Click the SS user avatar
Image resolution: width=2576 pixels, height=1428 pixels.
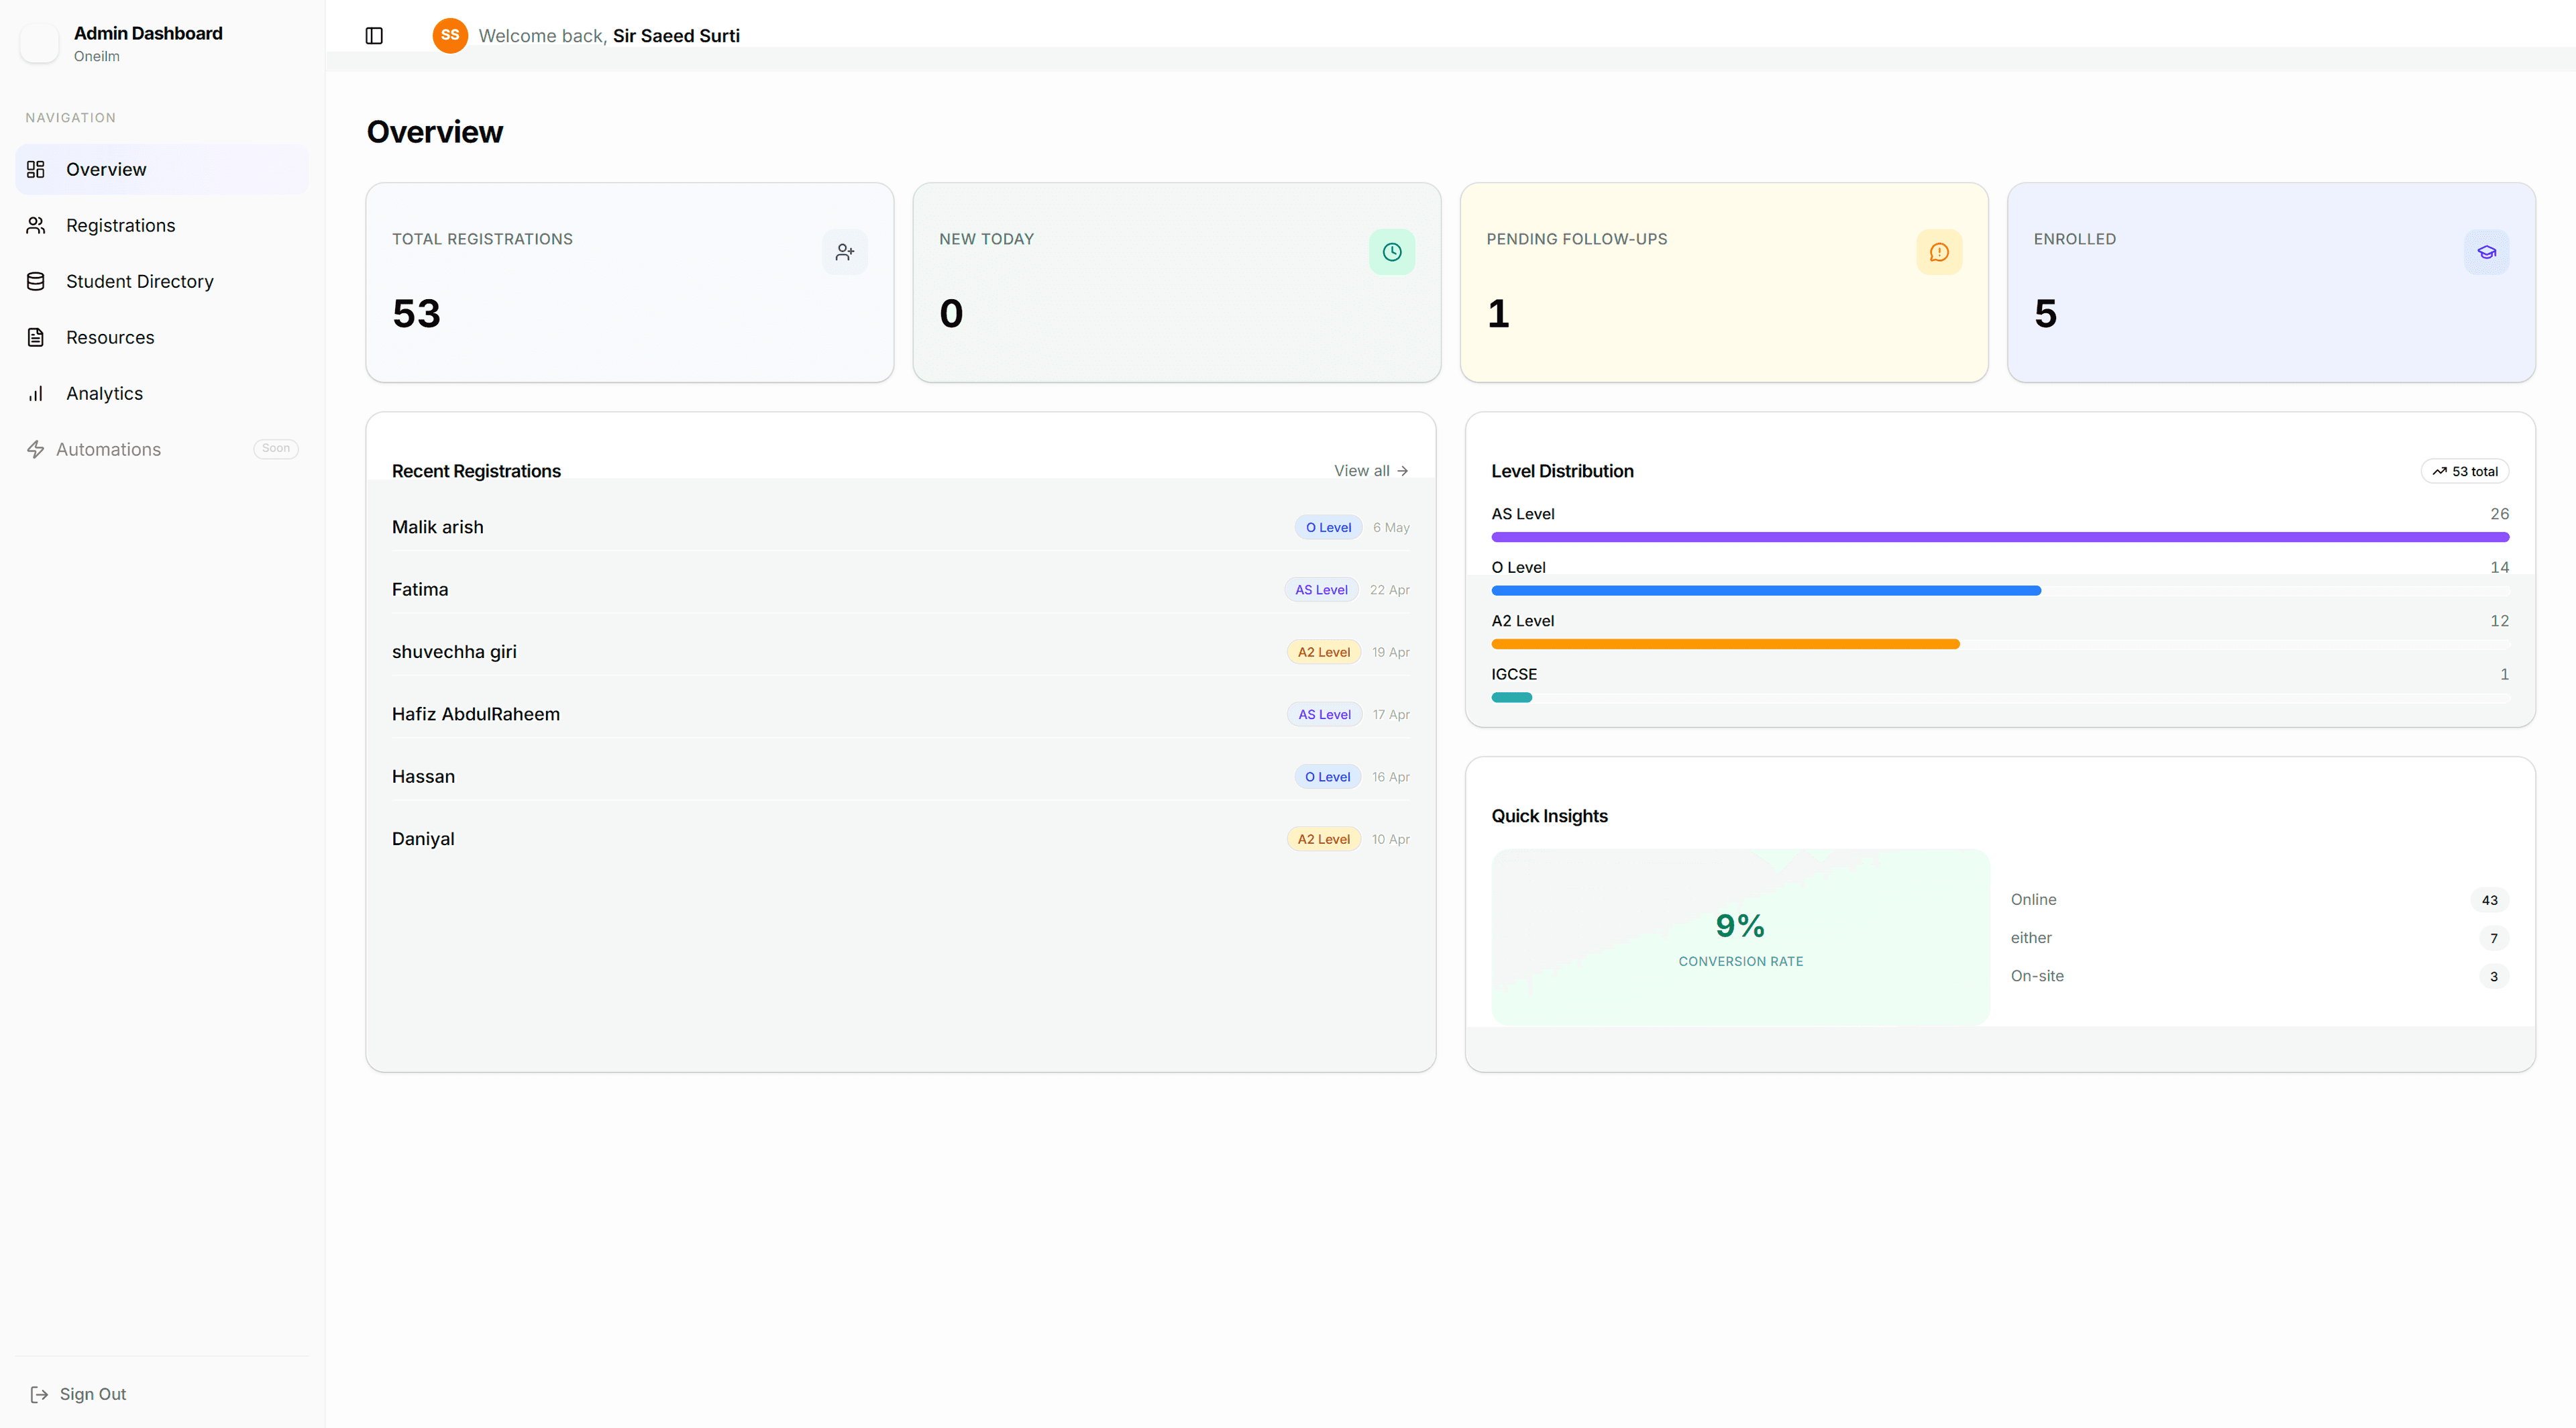(450, 35)
